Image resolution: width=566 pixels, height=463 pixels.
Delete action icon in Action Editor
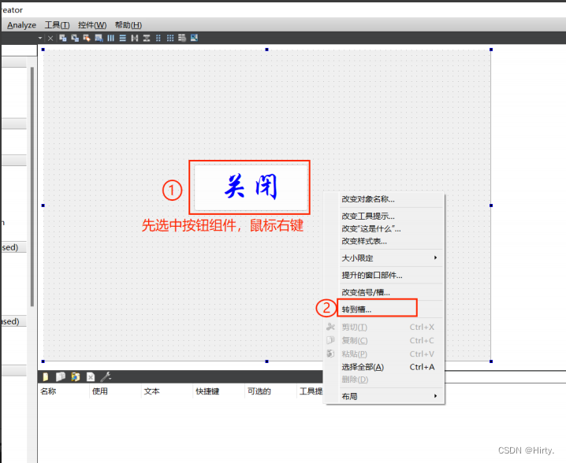(x=91, y=377)
